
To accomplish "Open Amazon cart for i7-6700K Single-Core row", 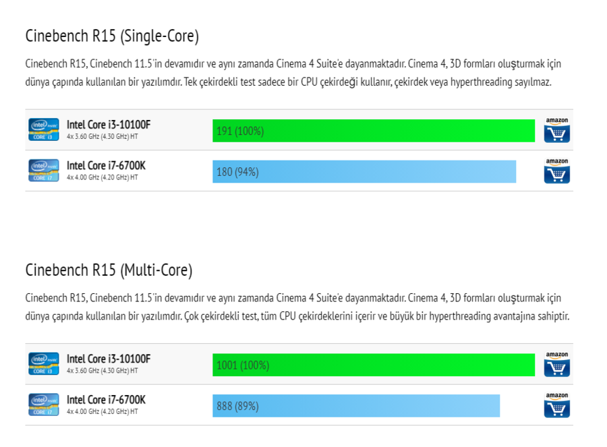I will point(557,171).
